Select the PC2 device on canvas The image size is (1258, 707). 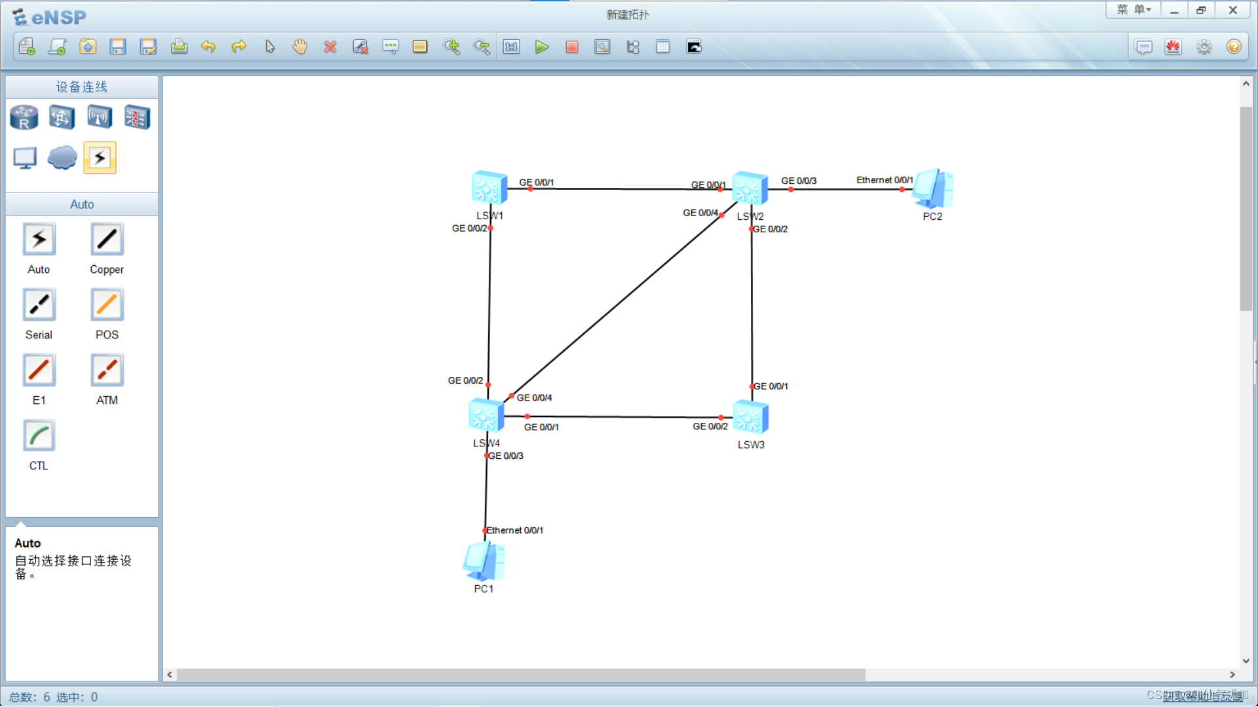point(933,189)
